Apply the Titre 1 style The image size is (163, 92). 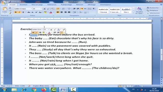pyautogui.click(x=126, y=10)
